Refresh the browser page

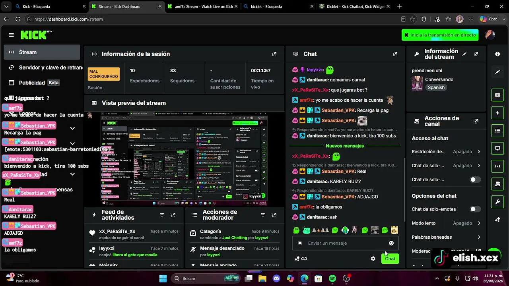[x=18, y=19]
